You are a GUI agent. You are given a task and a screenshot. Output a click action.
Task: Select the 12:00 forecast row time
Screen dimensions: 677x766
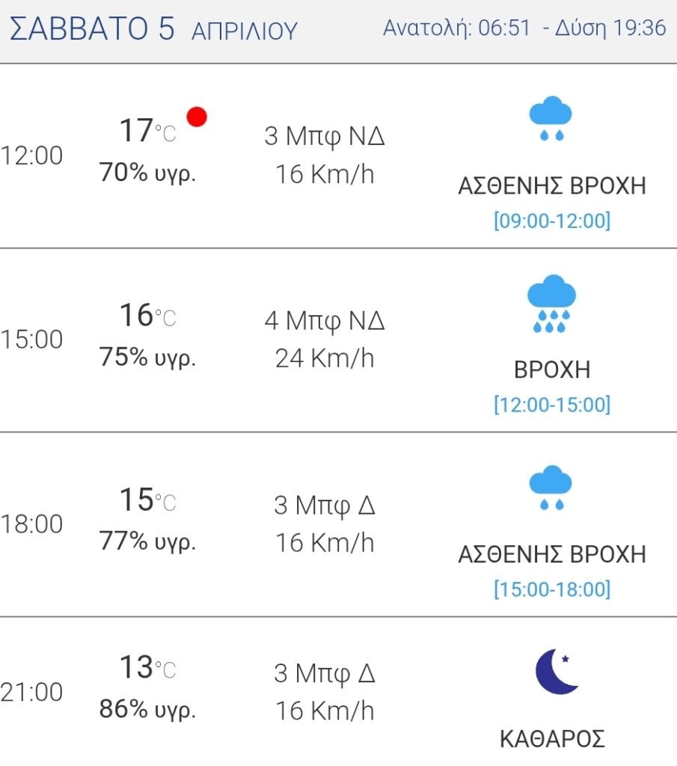[x=31, y=156]
